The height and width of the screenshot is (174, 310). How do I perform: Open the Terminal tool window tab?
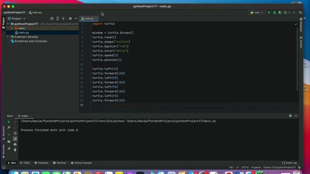tap(59, 163)
